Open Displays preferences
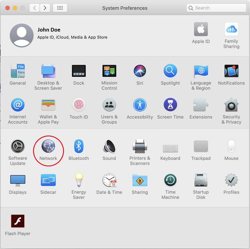 point(18,181)
